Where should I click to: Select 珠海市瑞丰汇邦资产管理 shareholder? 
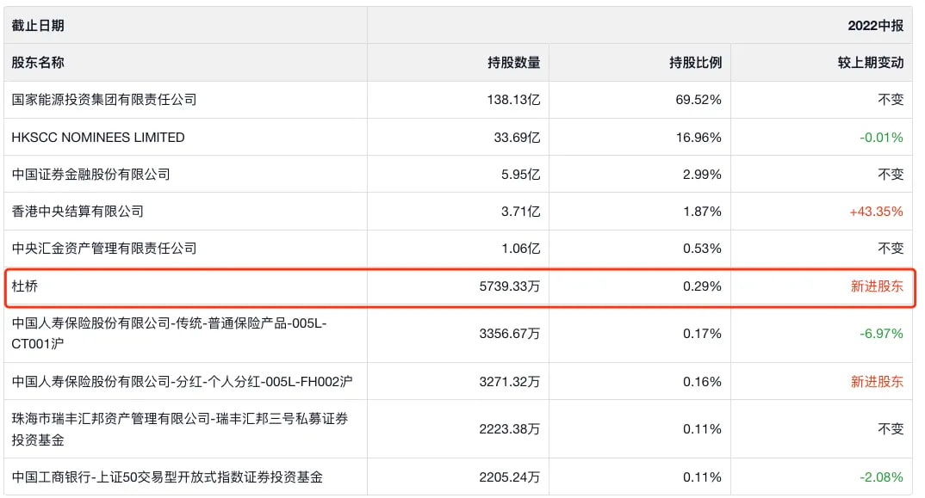(x=180, y=429)
